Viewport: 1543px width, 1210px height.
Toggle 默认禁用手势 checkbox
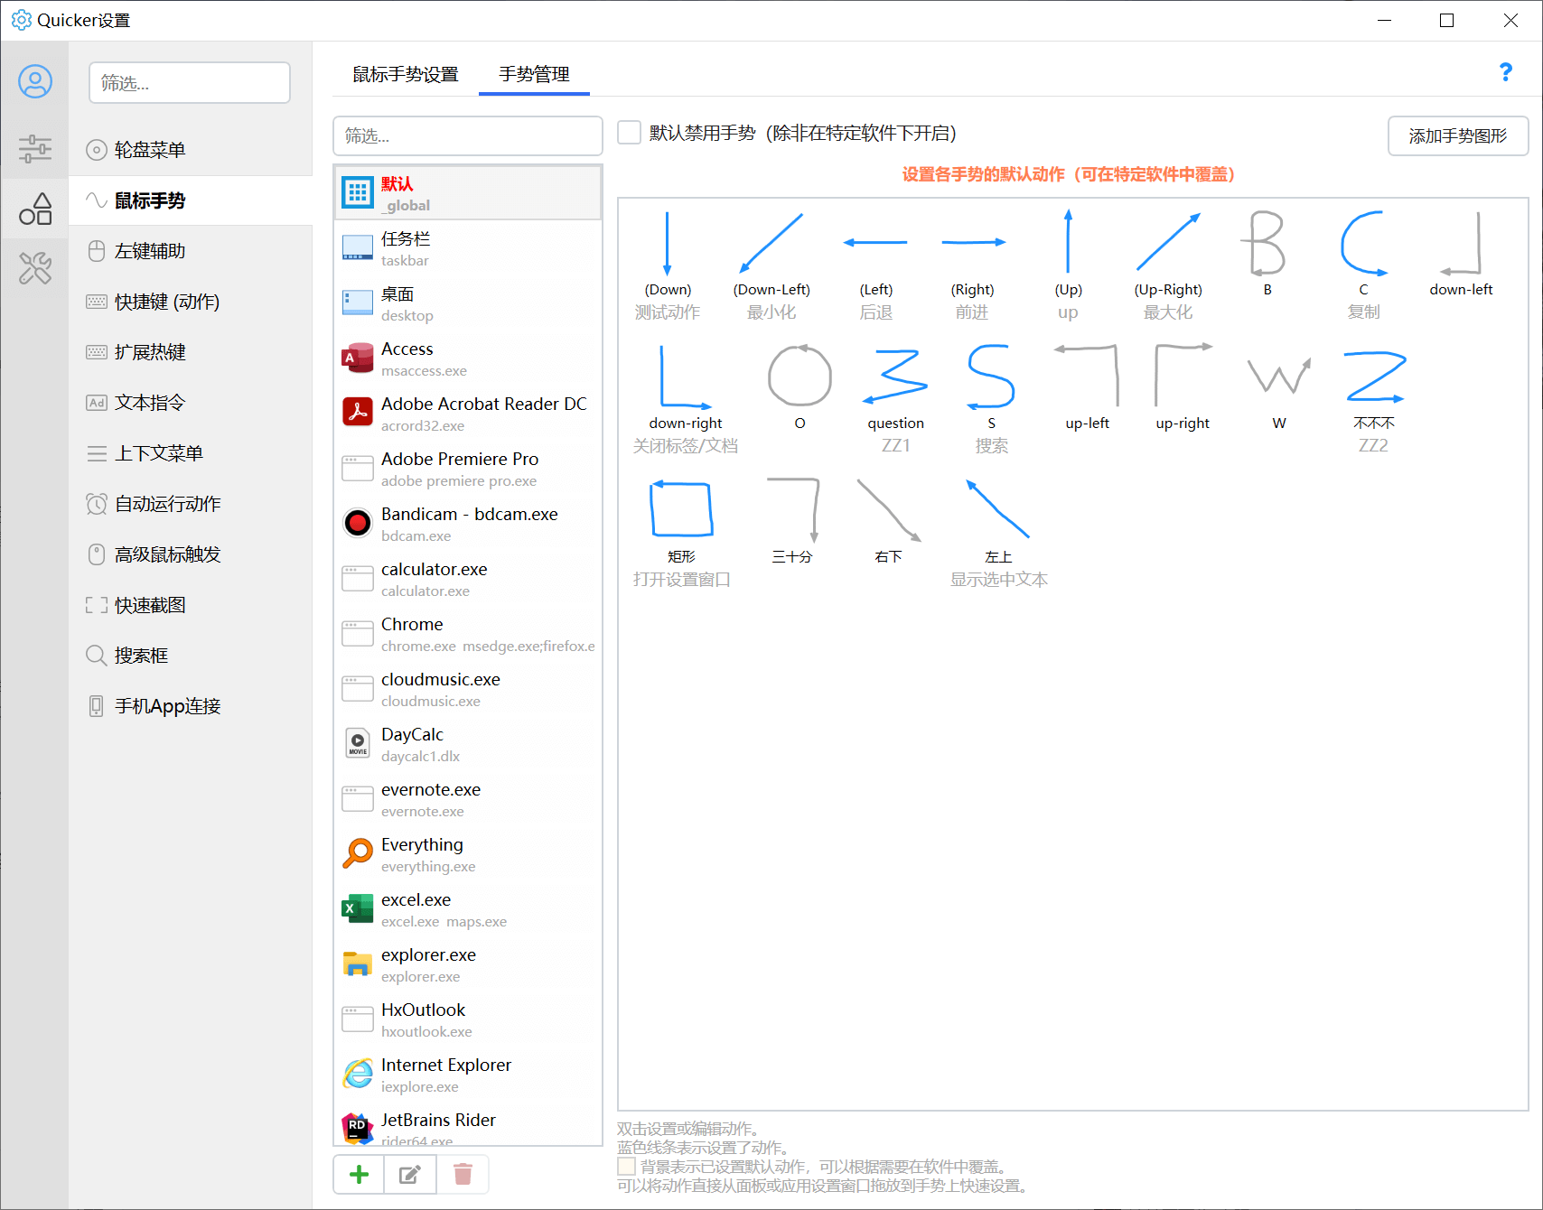[x=629, y=133]
